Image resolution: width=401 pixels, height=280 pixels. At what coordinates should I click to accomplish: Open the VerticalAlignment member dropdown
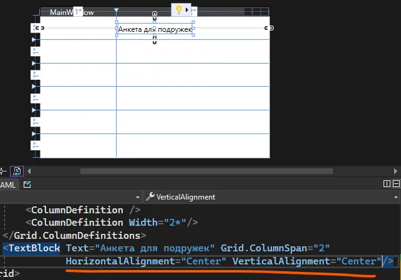pos(271,197)
